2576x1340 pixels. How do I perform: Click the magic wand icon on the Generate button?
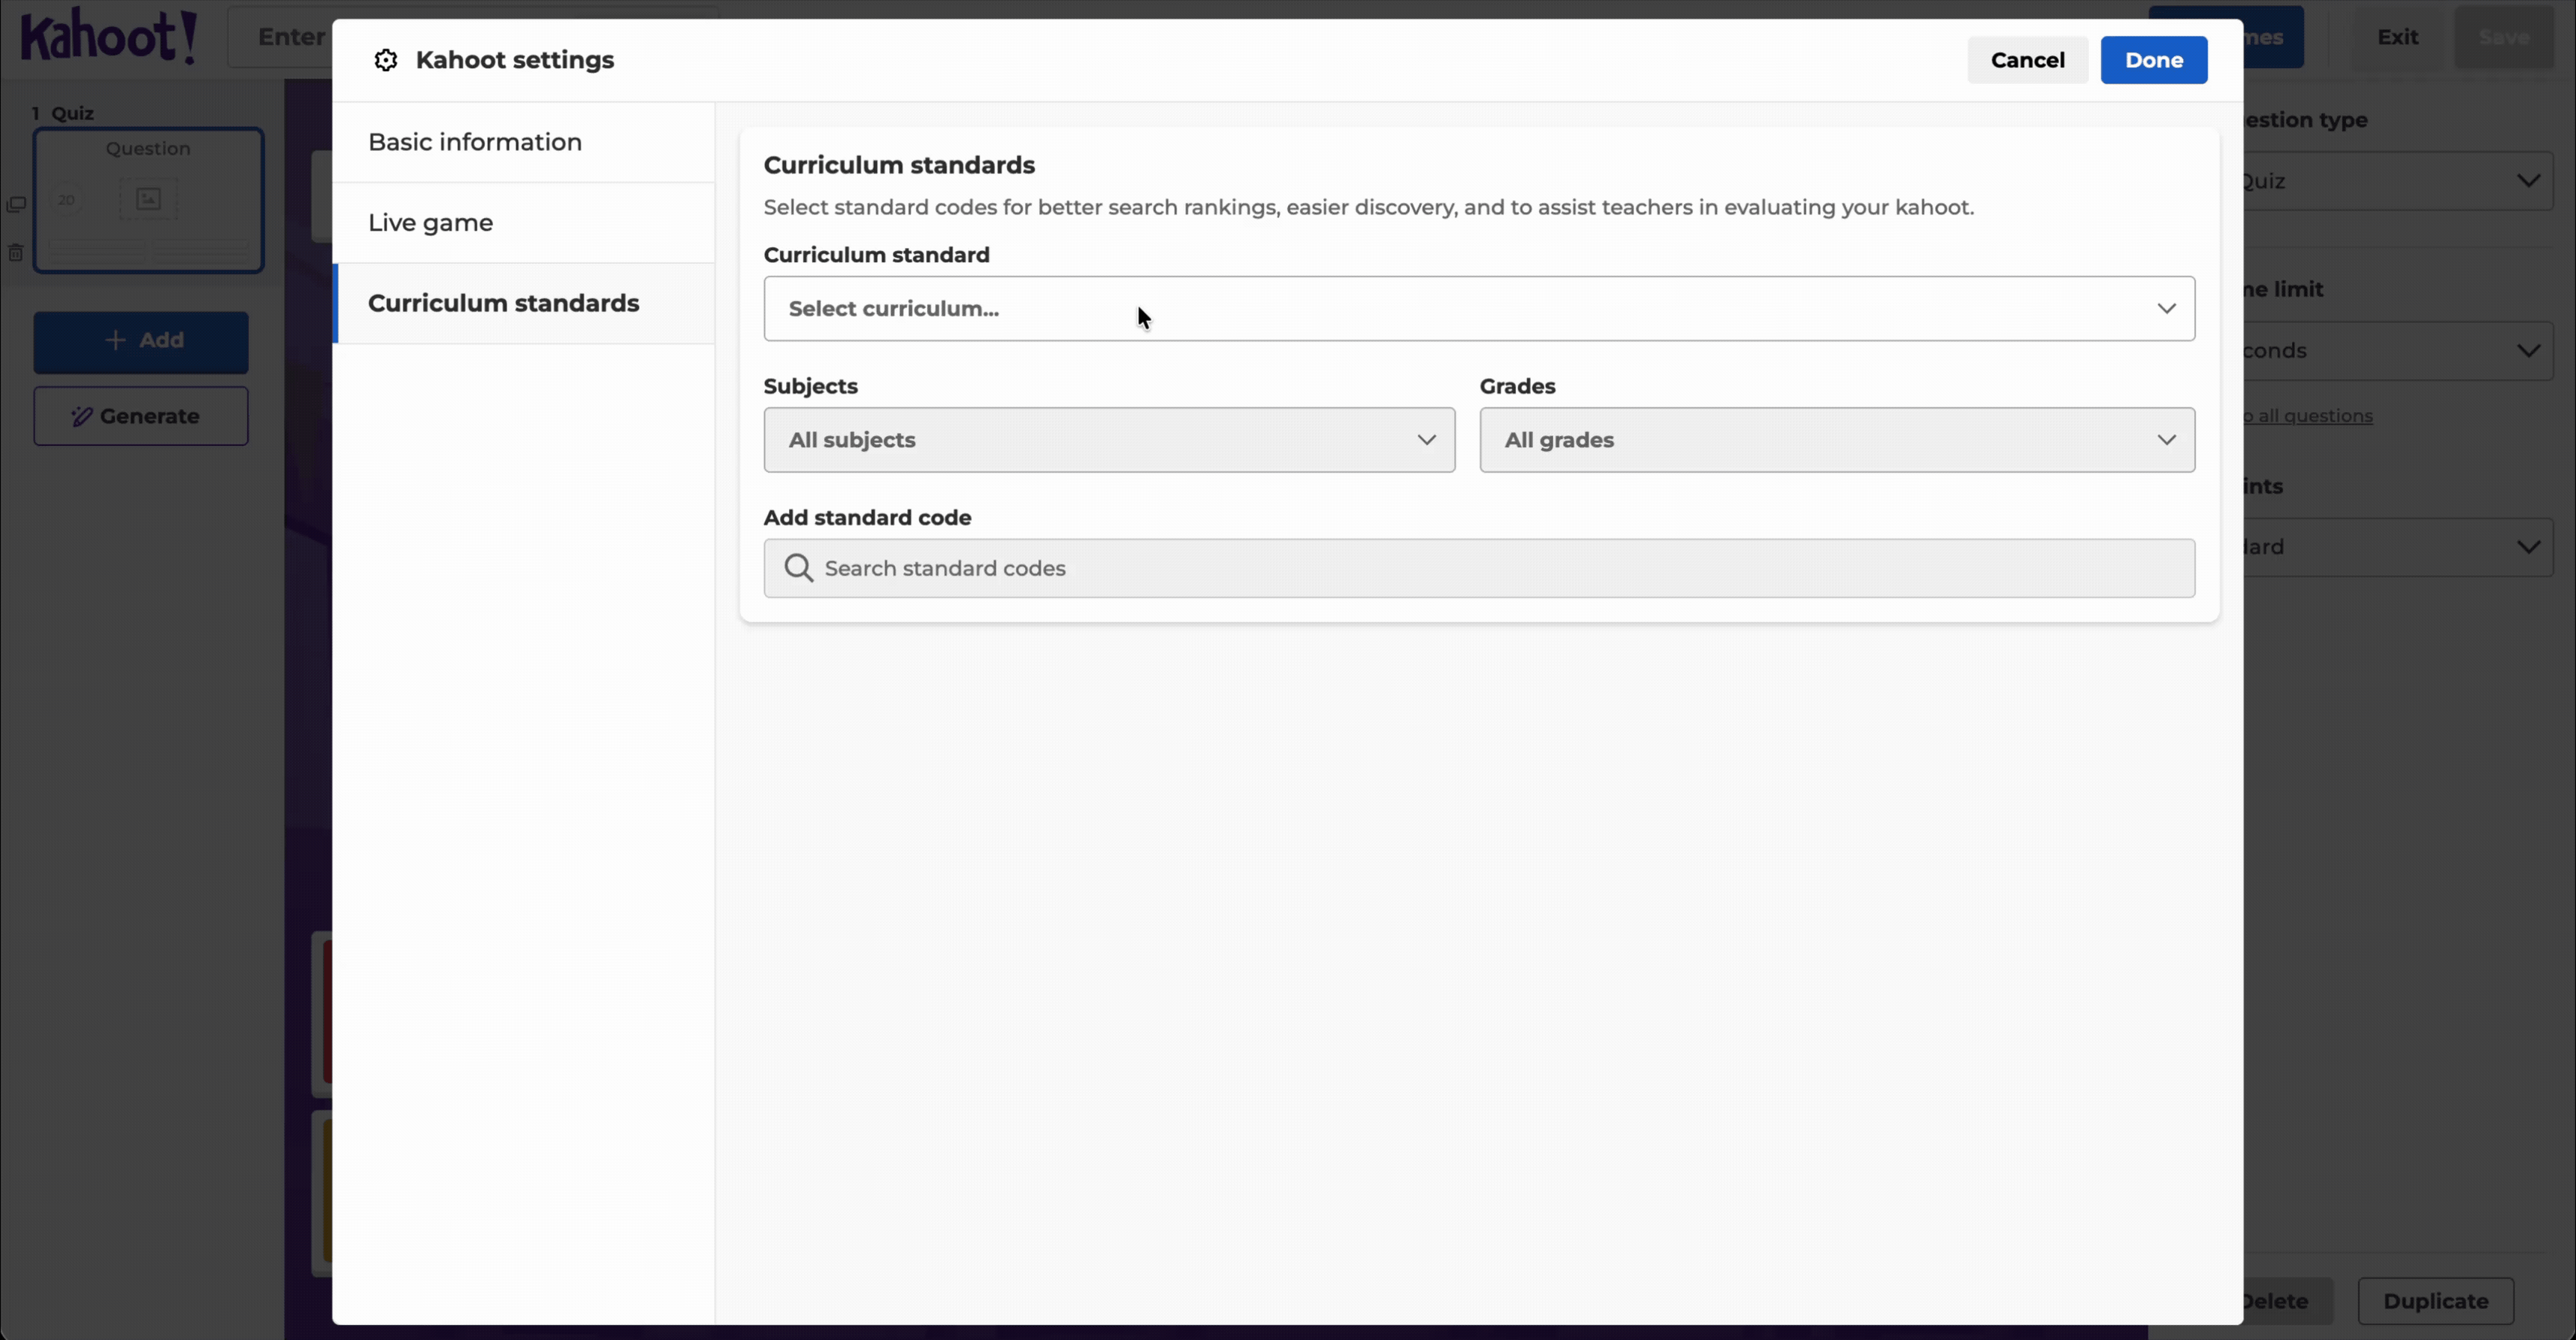point(82,415)
